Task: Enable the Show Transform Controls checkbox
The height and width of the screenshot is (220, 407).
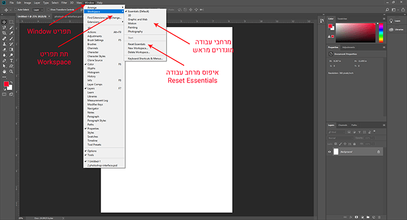Action: pyautogui.click(x=48, y=10)
